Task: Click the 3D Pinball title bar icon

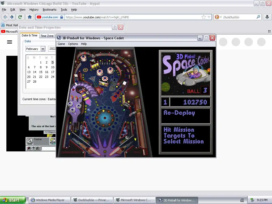Action: tap(59, 38)
